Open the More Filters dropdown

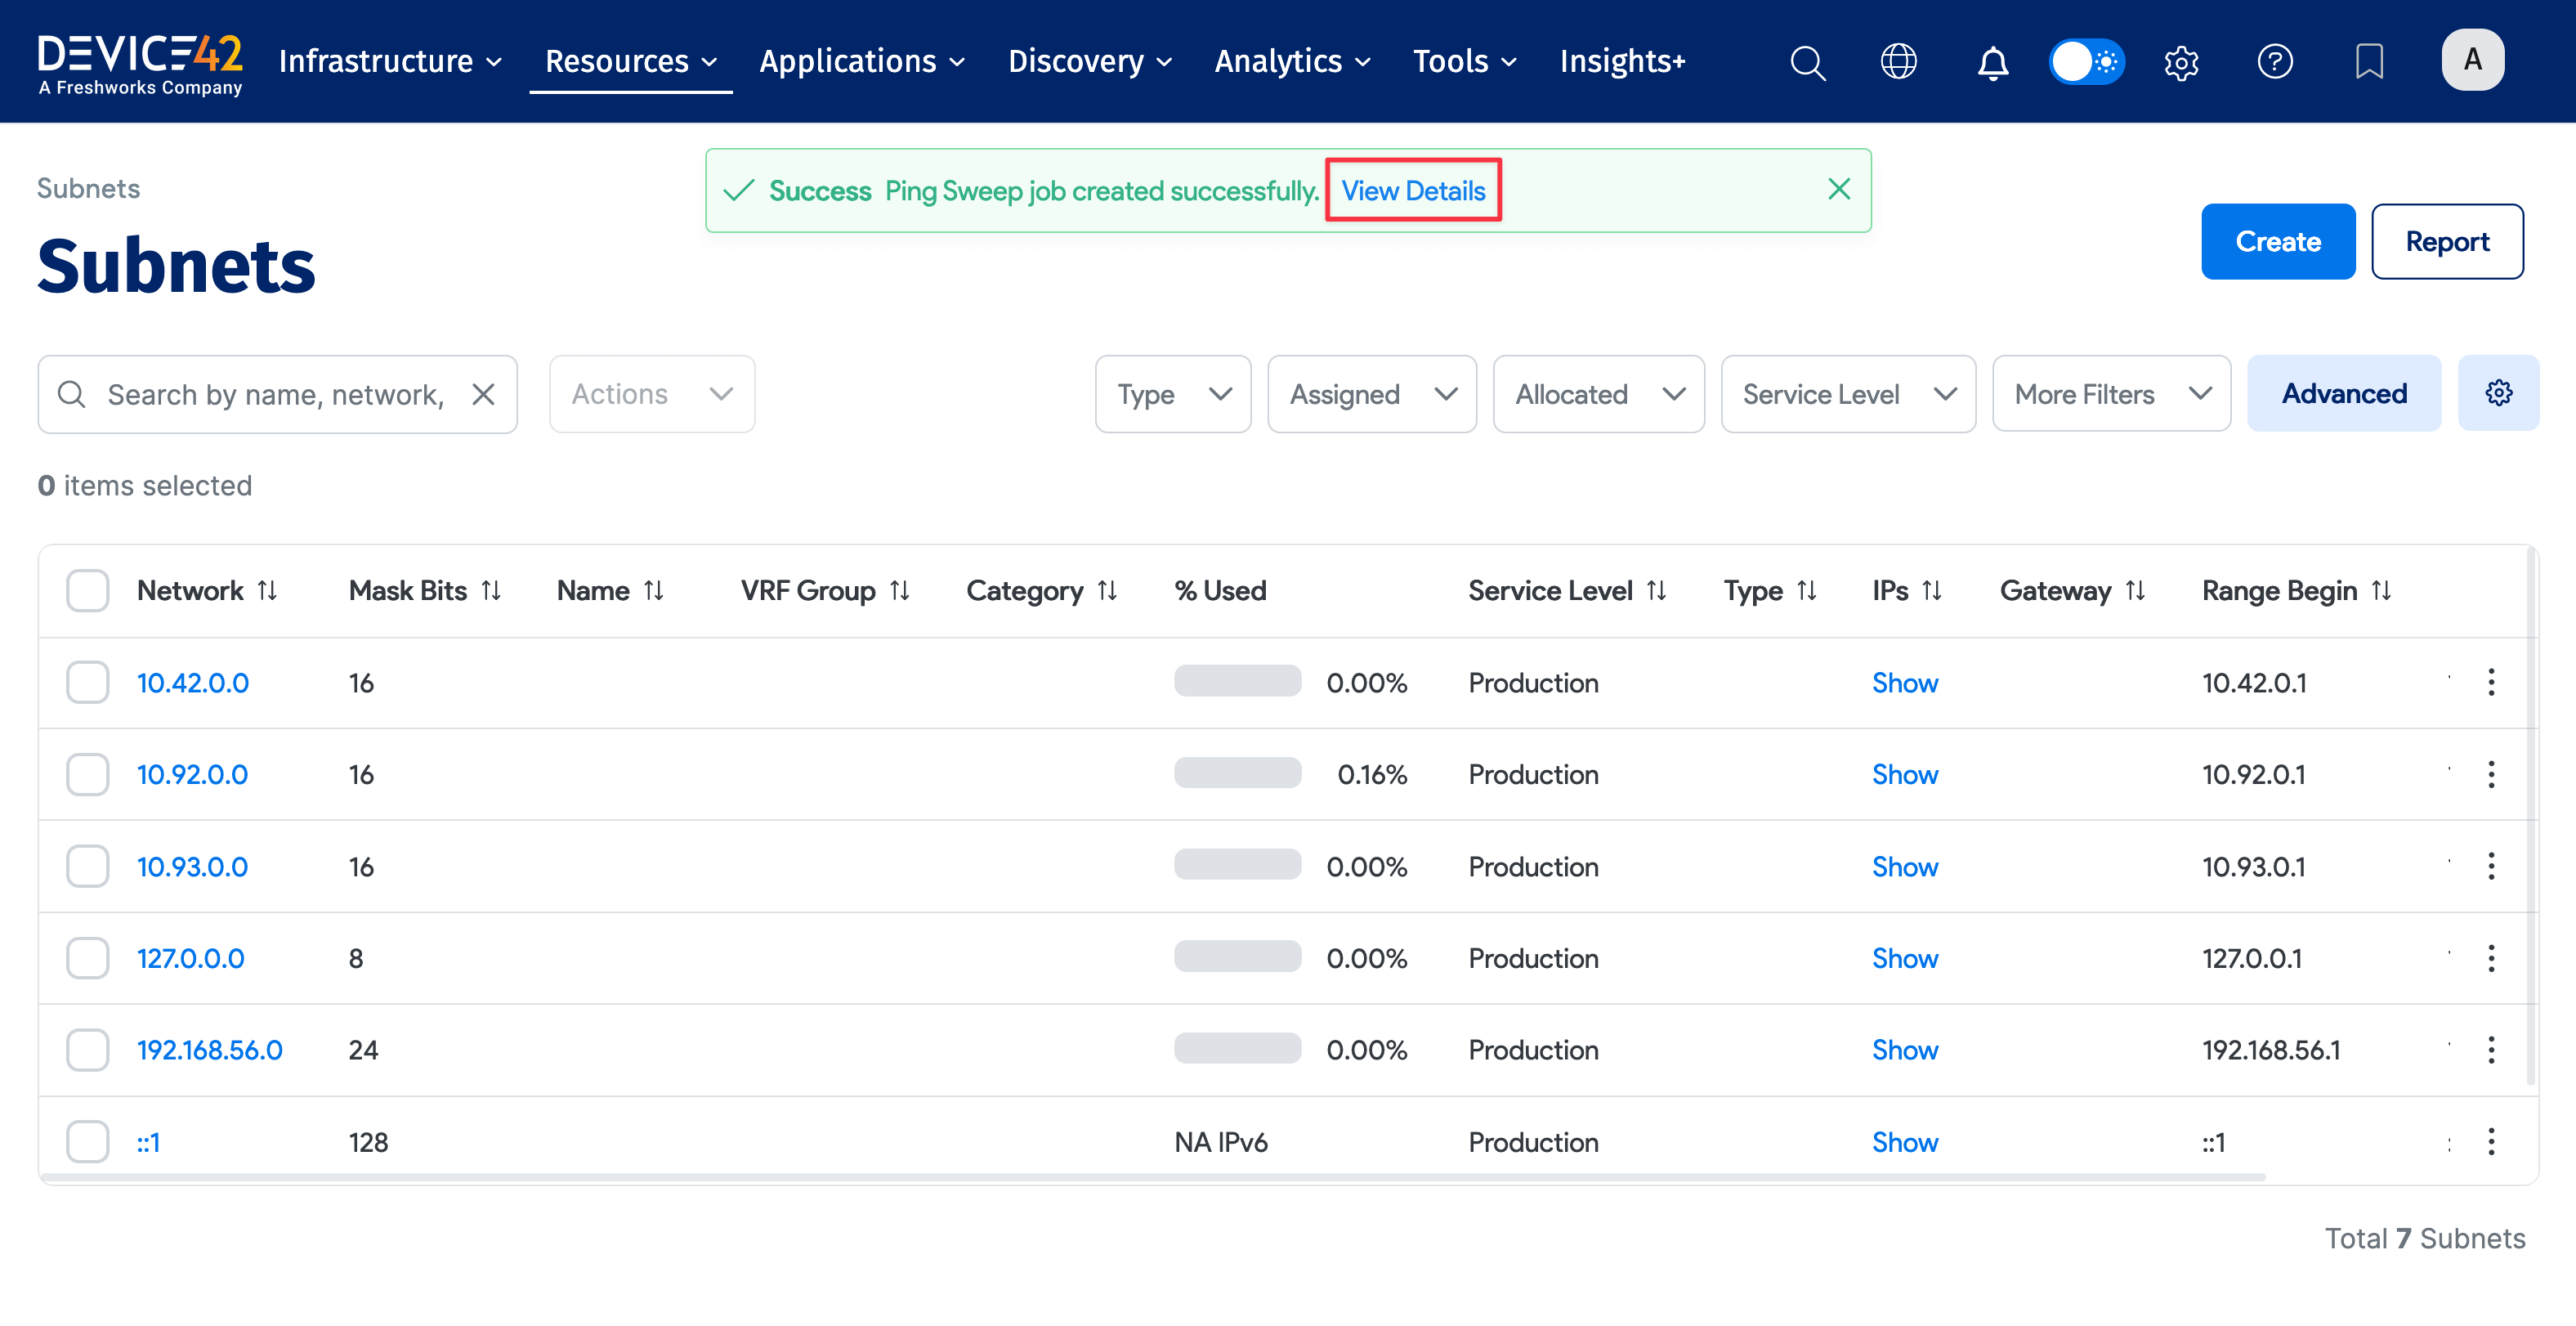point(2110,394)
